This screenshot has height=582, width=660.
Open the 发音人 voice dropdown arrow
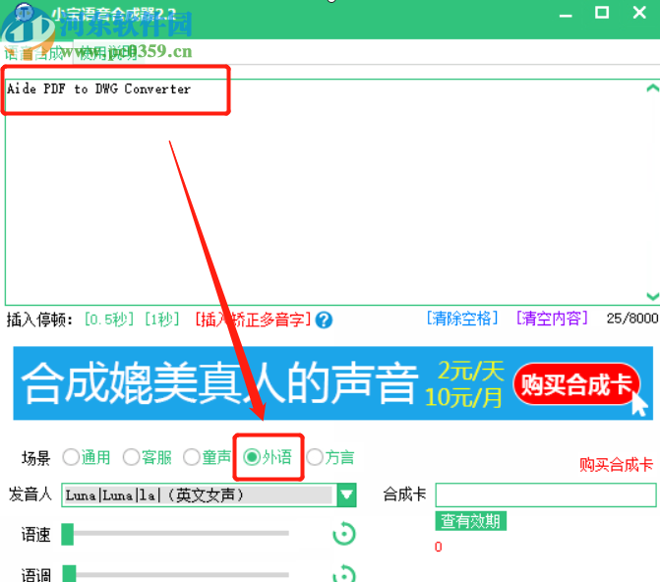pos(347,495)
